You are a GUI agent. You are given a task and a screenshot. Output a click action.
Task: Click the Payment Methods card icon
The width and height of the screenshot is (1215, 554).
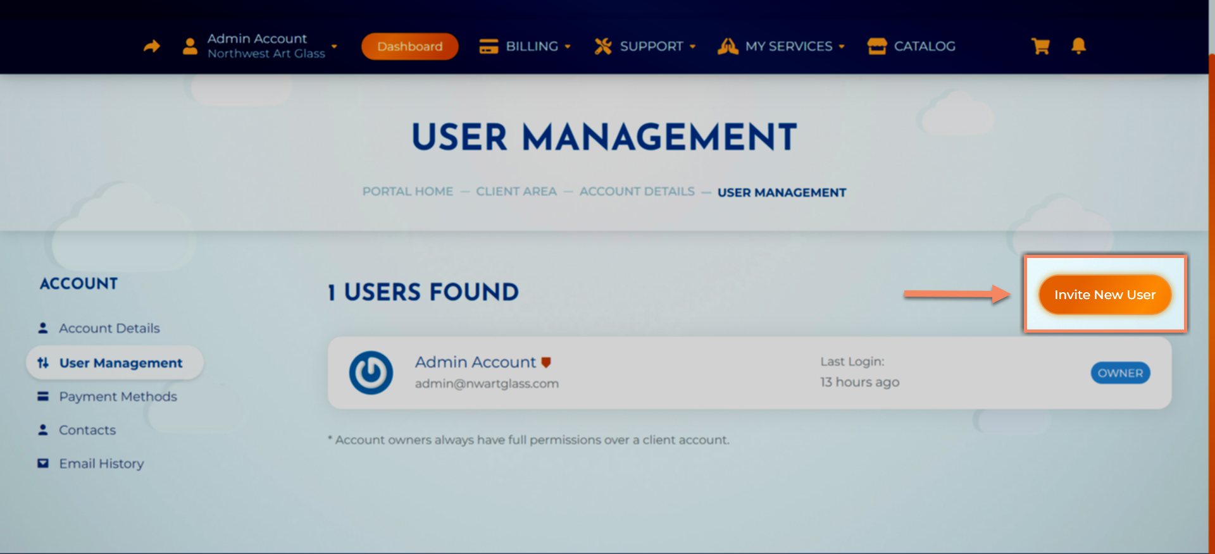[43, 397]
